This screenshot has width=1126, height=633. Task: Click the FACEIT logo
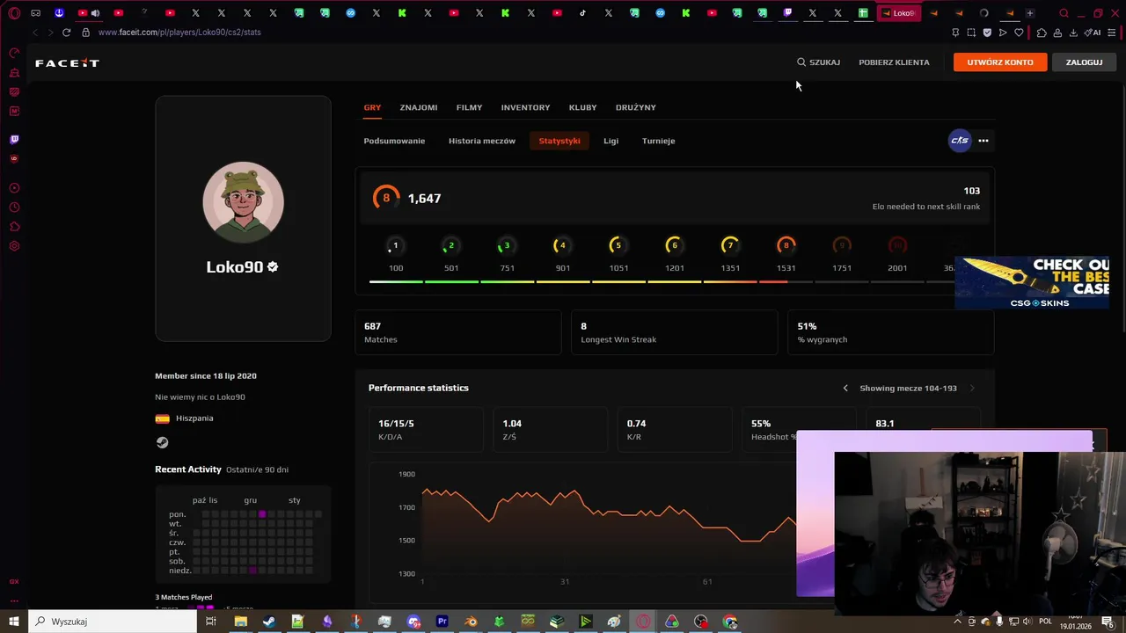pyautogui.click(x=67, y=63)
